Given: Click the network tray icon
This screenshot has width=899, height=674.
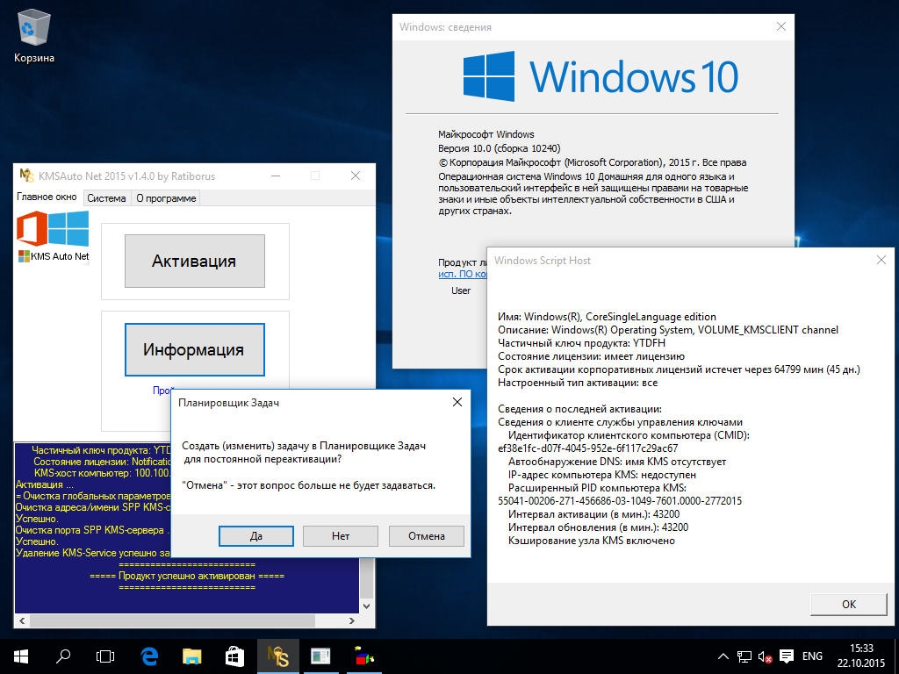Looking at the screenshot, I should point(744,656).
